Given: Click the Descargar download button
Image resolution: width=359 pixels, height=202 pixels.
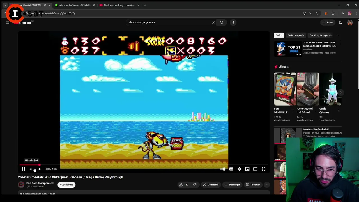Looking at the screenshot, I should tap(232, 185).
